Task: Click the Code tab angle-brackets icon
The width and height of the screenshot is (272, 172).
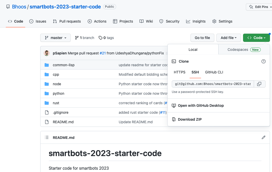Action: coord(10,21)
